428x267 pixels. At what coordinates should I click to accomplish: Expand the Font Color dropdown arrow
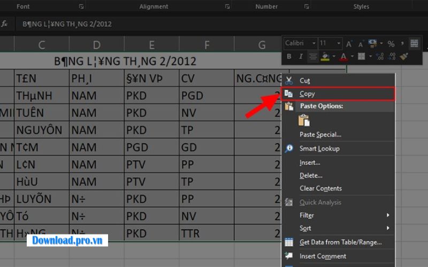point(352,57)
